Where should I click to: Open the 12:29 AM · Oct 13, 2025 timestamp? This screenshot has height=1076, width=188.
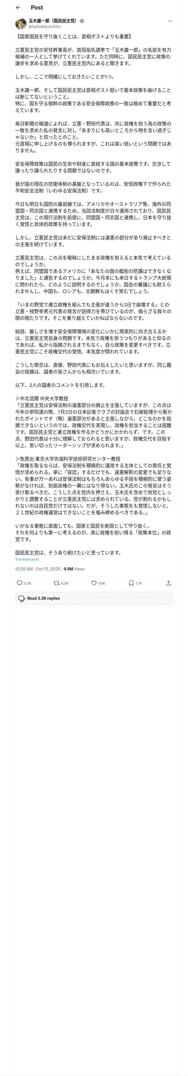(38, 569)
